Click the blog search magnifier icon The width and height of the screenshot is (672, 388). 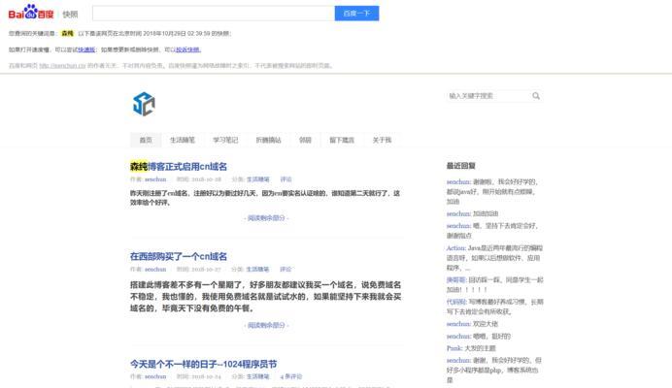coord(536,96)
